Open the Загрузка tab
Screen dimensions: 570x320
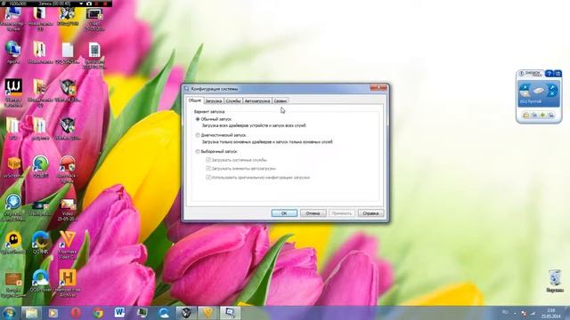click(214, 100)
